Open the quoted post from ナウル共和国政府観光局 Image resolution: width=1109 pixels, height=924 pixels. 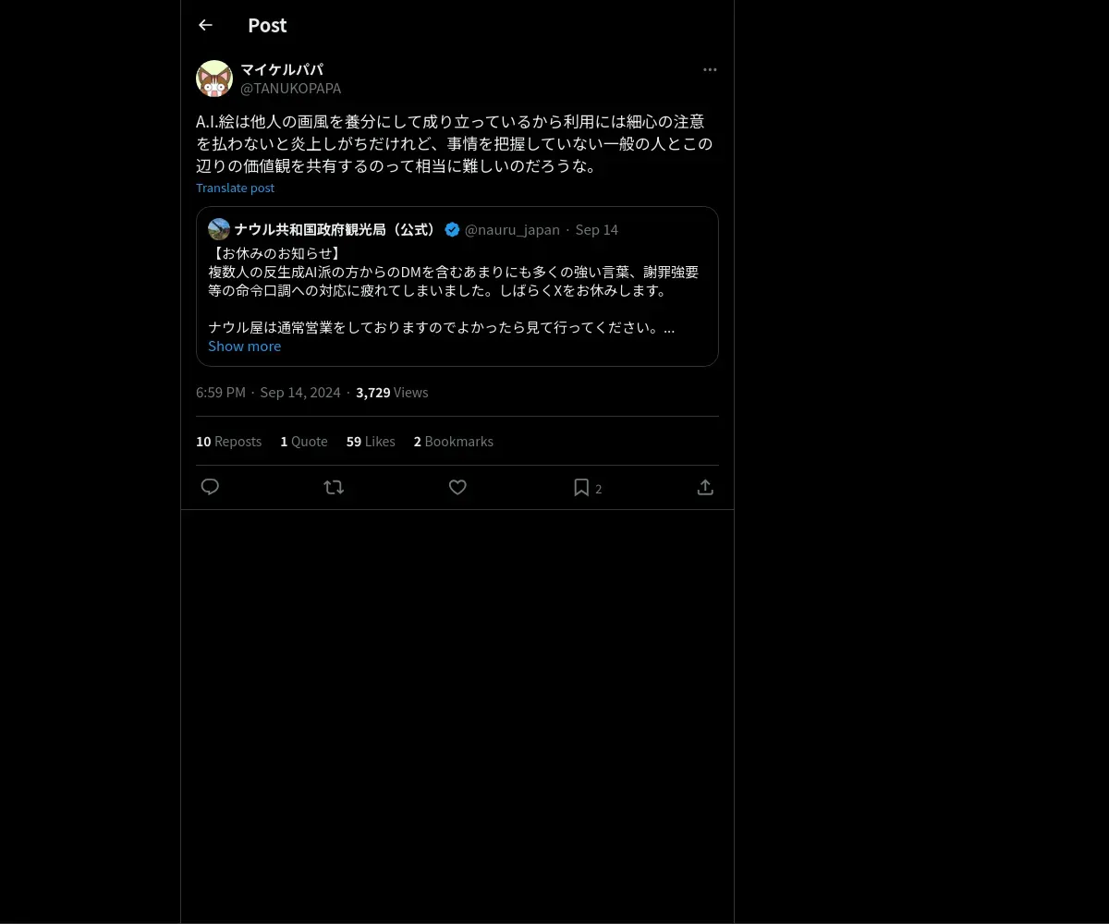coord(457,286)
